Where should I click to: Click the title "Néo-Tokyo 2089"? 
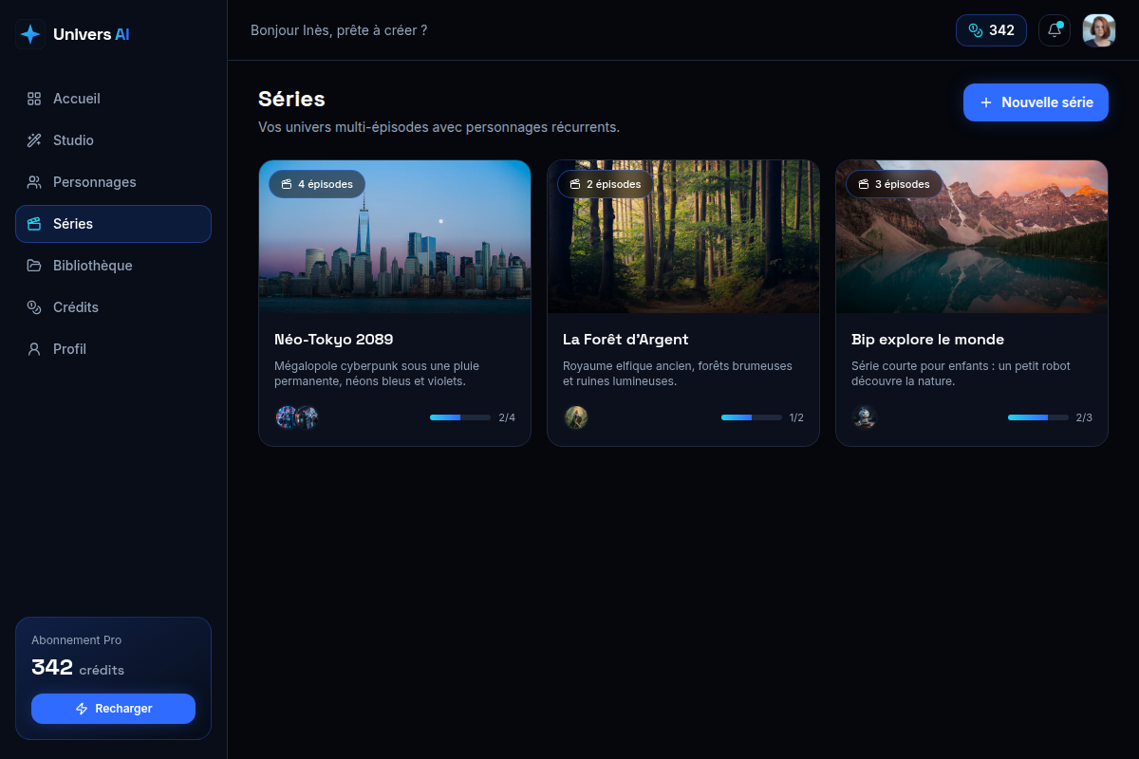[x=333, y=340]
